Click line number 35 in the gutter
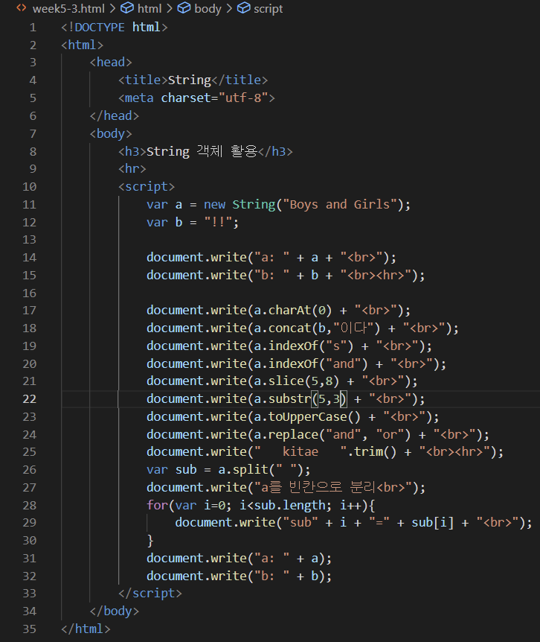Screen dimensions: 540x642 tap(30, 629)
